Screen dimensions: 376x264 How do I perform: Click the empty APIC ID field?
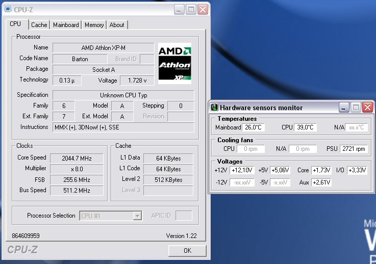coord(184,216)
